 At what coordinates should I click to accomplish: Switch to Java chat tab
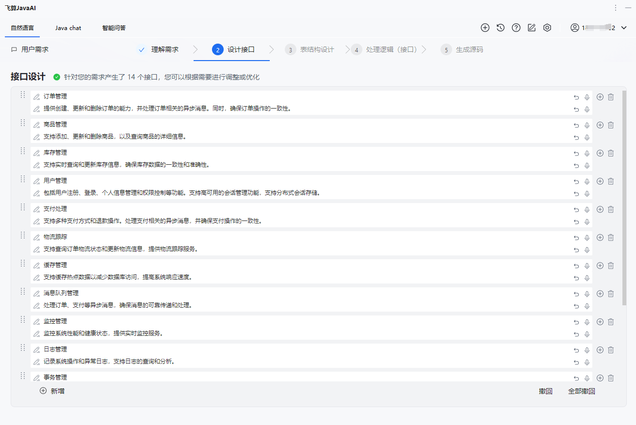(x=68, y=28)
